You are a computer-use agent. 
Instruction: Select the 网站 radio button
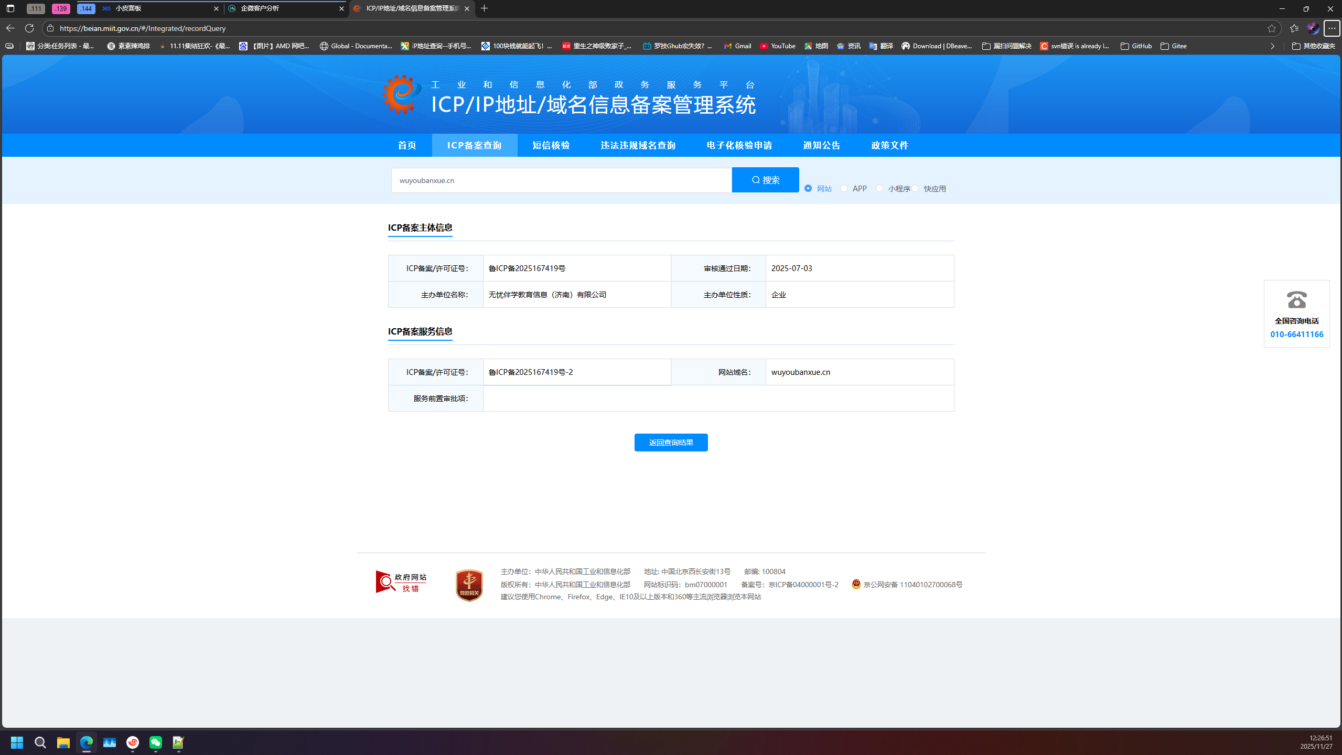[808, 188]
